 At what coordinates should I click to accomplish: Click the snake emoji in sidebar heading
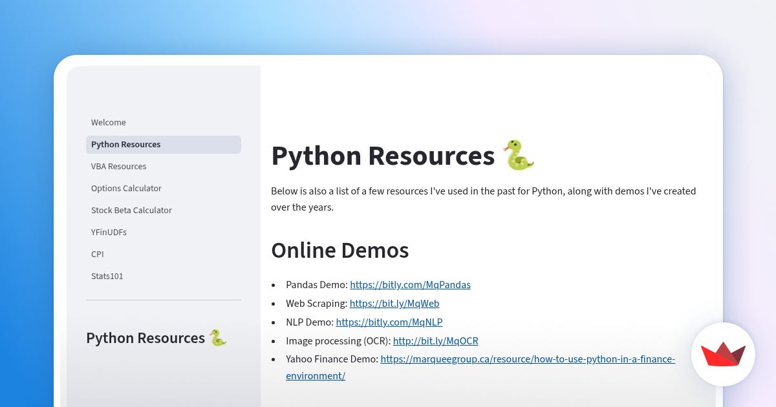pos(218,338)
